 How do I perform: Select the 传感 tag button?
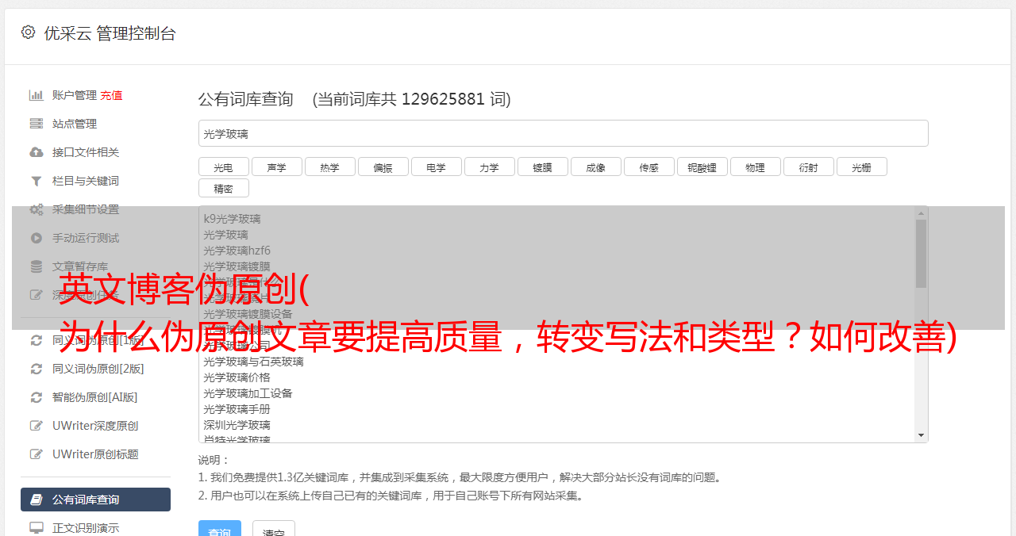pos(649,167)
